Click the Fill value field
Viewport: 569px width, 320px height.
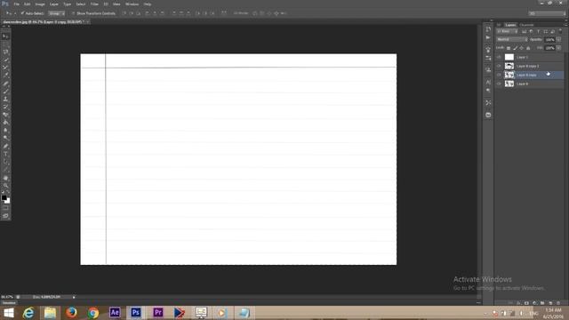pos(549,48)
